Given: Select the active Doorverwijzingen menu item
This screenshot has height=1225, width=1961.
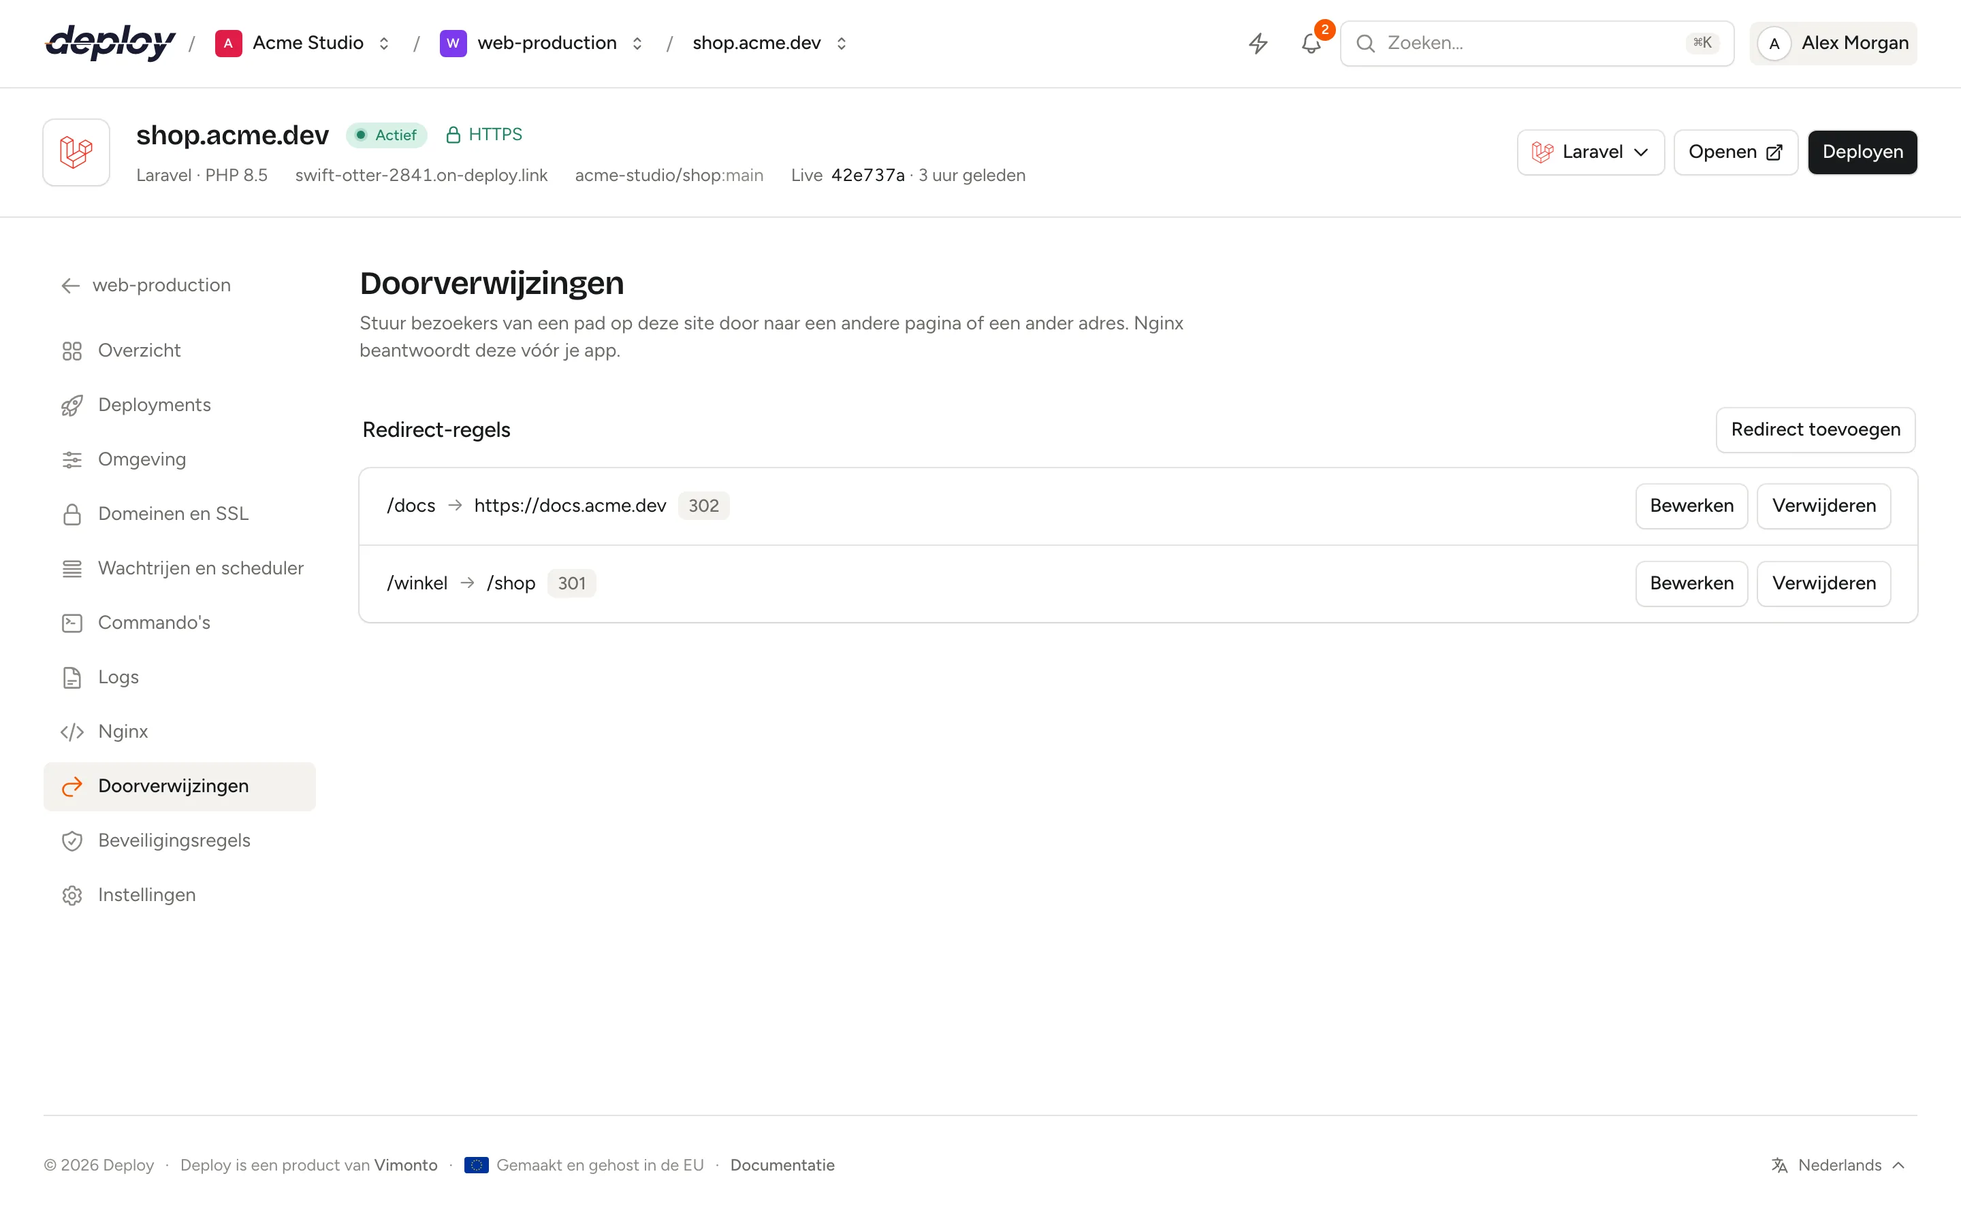Looking at the screenshot, I should point(180,786).
